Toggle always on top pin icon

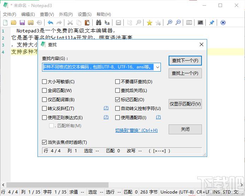[211, 23]
